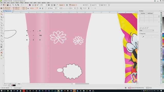Screen dimensions: 164x92
Task: Select the Freehand drawing tool
Action: tap(2, 23)
